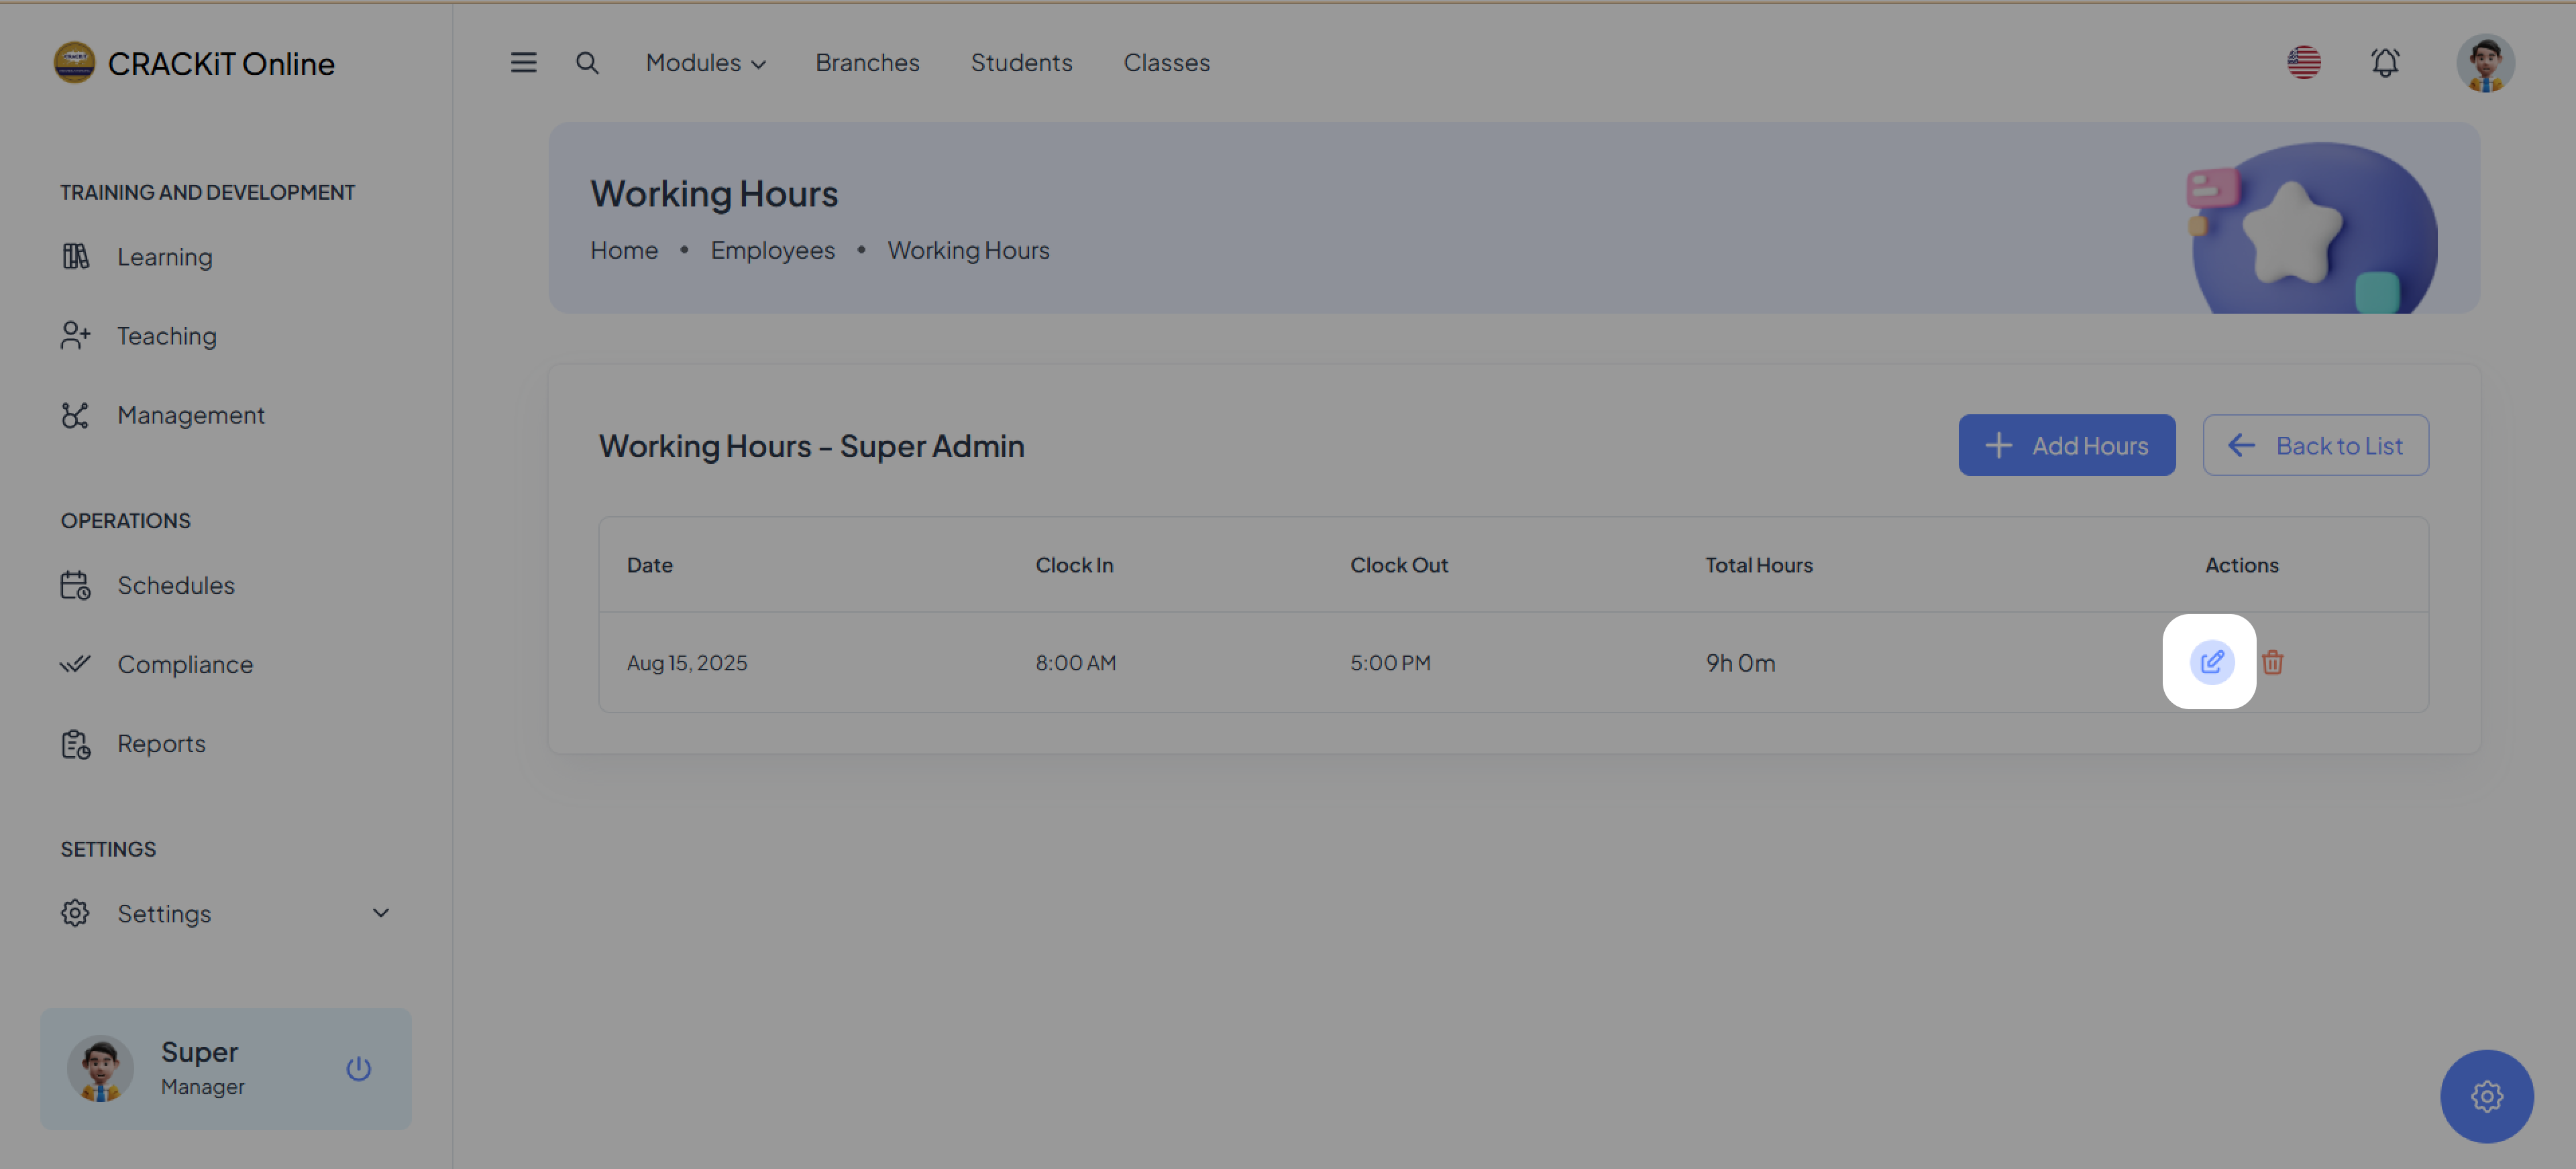2576x1169 pixels.
Task: Expand the Settings sidebar chevron
Action: (381, 912)
